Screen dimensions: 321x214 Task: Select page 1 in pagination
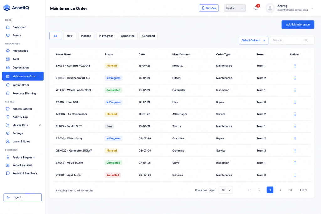click(270, 190)
